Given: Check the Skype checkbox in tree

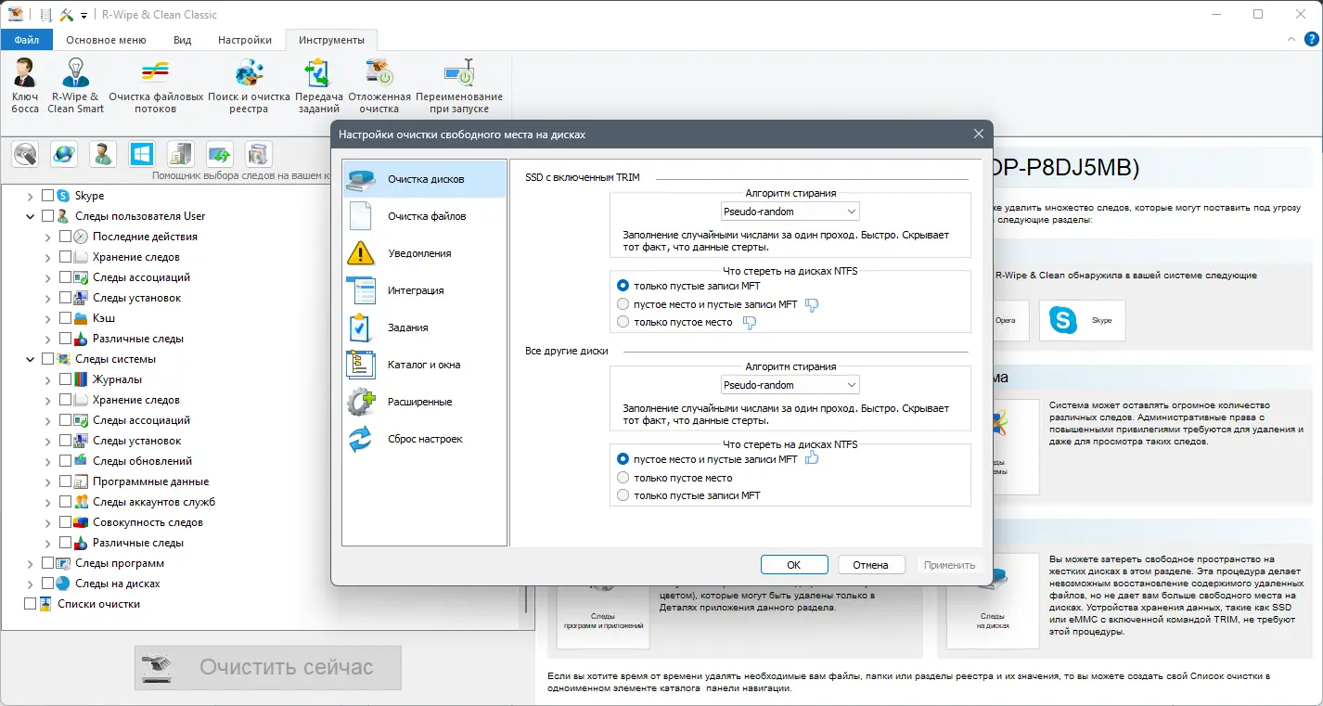Looking at the screenshot, I should coord(47,196).
